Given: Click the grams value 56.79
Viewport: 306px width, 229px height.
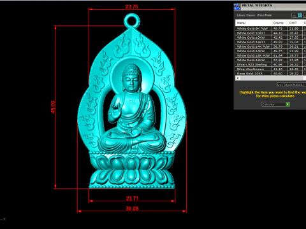Looking at the screenshot, I should tap(278, 46).
